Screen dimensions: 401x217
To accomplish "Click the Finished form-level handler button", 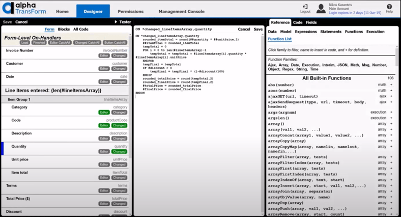I will tap(39, 42).
